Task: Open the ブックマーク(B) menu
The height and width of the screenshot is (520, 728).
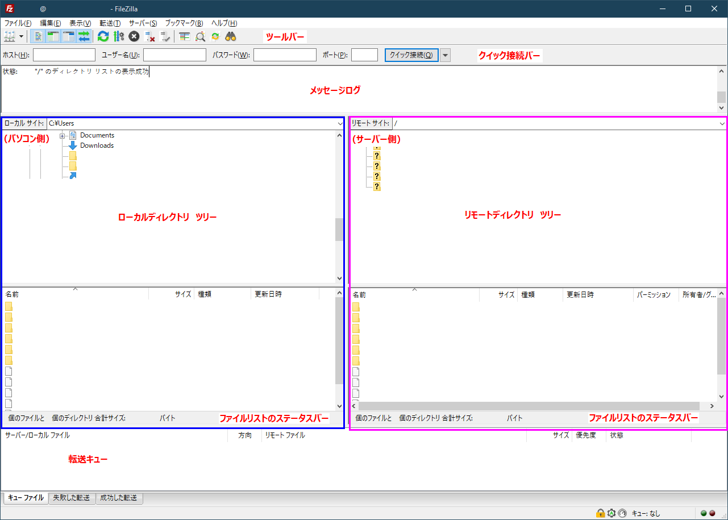Action: point(184,23)
